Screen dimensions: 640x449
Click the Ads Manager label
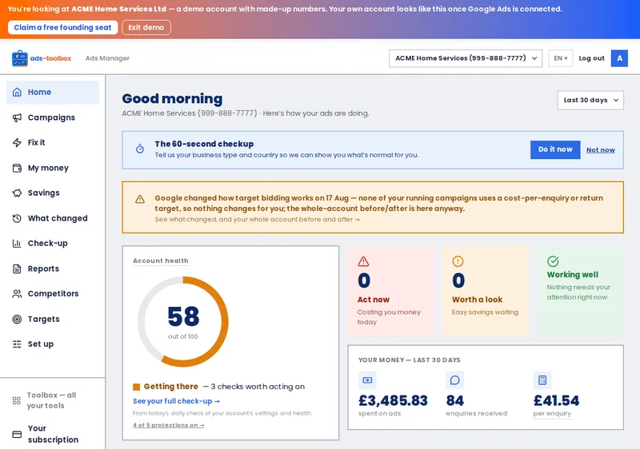(x=107, y=58)
